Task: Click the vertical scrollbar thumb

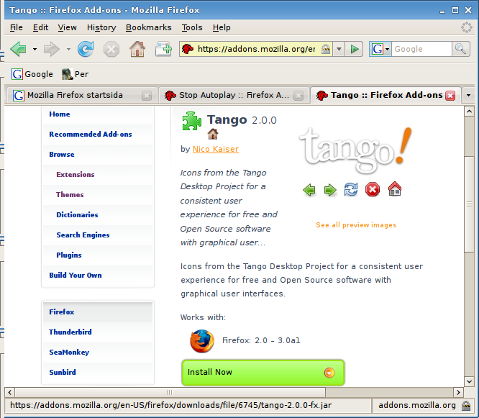Action: click(469, 204)
